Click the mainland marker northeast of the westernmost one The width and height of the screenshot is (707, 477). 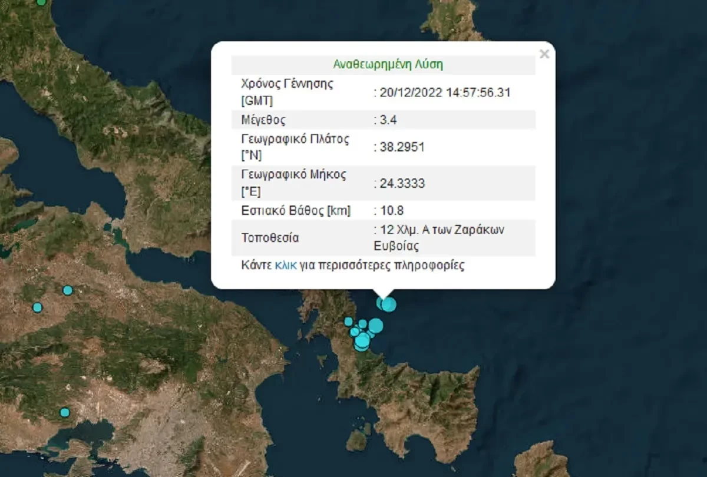(68, 290)
